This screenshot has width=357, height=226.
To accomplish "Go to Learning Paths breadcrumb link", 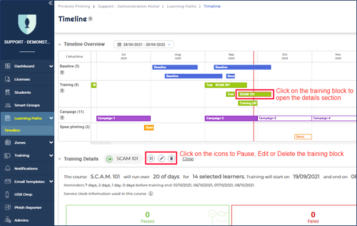I will (181, 6).
